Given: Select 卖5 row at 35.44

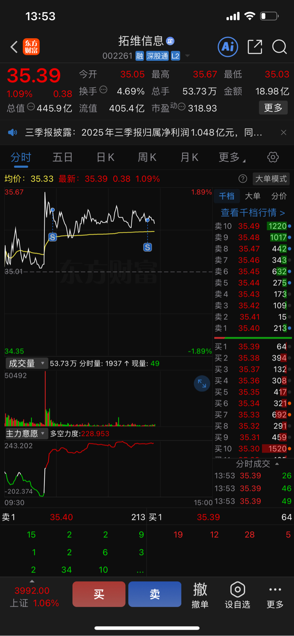Looking at the screenshot, I should (x=253, y=283).
